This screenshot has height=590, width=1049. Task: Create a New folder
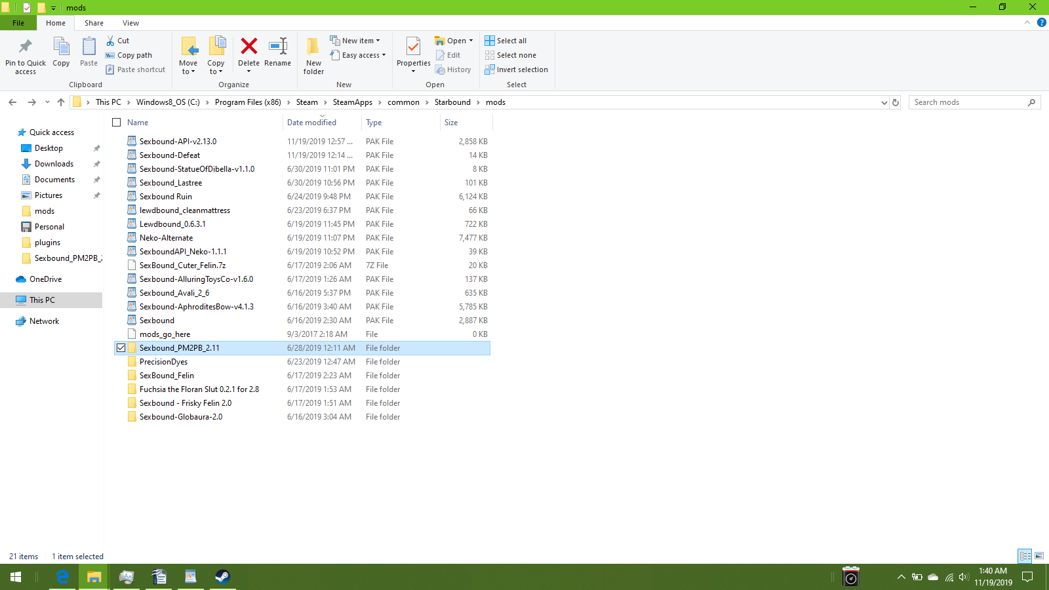click(x=313, y=56)
